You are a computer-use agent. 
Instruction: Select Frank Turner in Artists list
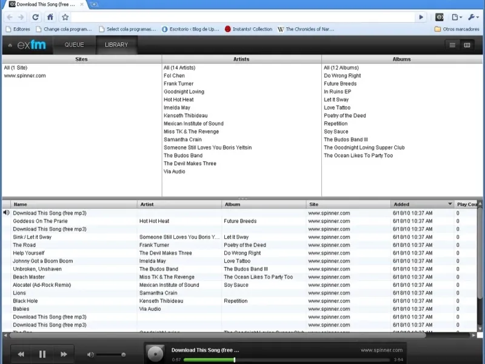coord(178,84)
